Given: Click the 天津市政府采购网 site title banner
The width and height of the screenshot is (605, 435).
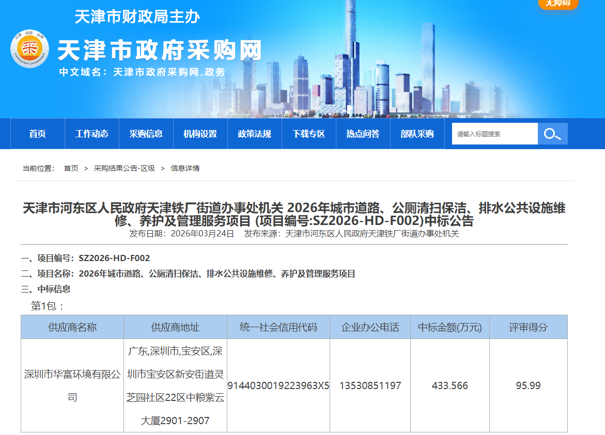Looking at the screenshot, I should (160, 51).
